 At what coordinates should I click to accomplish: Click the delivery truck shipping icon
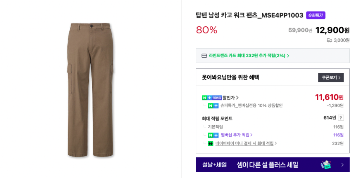330,40
